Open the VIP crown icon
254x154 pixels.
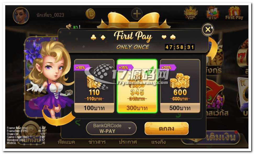tap(191, 13)
